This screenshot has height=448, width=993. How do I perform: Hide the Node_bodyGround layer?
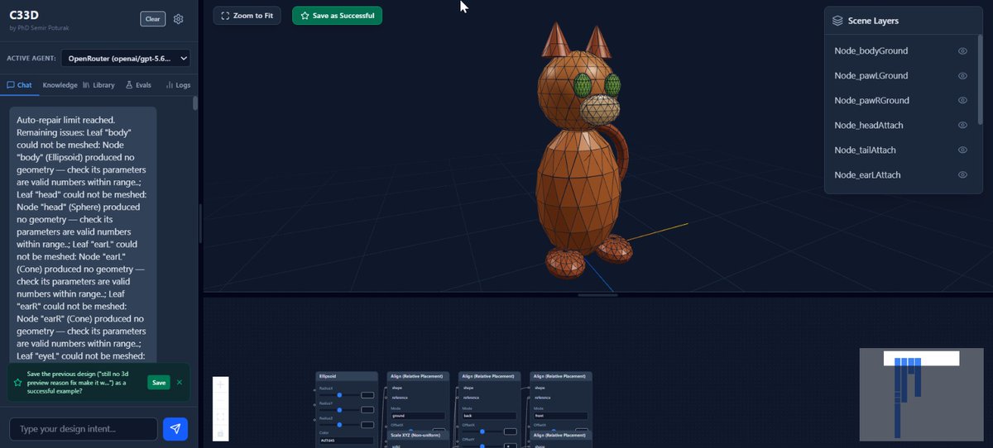(962, 50)
